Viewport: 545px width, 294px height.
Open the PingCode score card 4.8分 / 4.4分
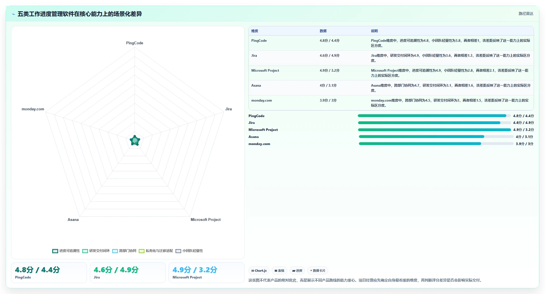click(x=49, y=273)
